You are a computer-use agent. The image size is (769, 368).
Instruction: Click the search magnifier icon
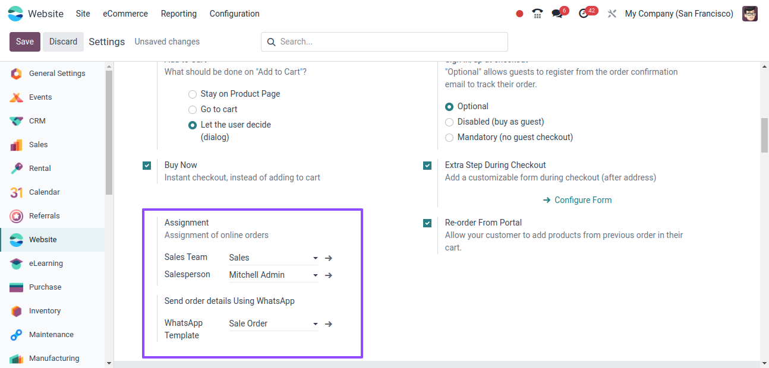[x=272, y=42]
